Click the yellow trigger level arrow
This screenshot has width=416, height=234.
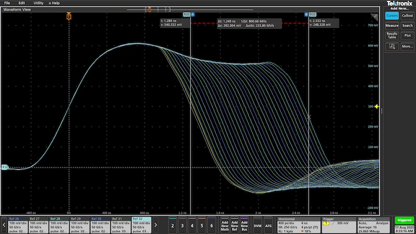pyautogui.click(x=376, y=107)
